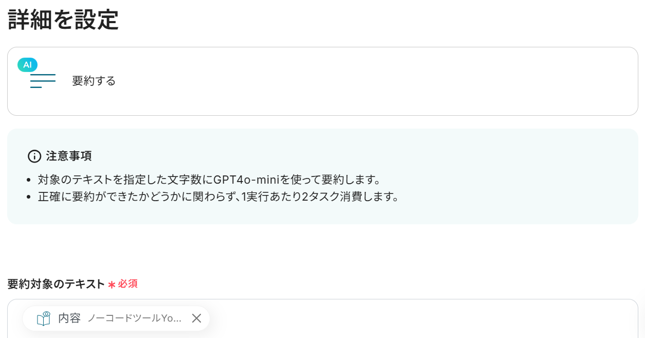Click the 内容 label inside the chip
The width and height of the screenshot is (645, 338).
69,318
